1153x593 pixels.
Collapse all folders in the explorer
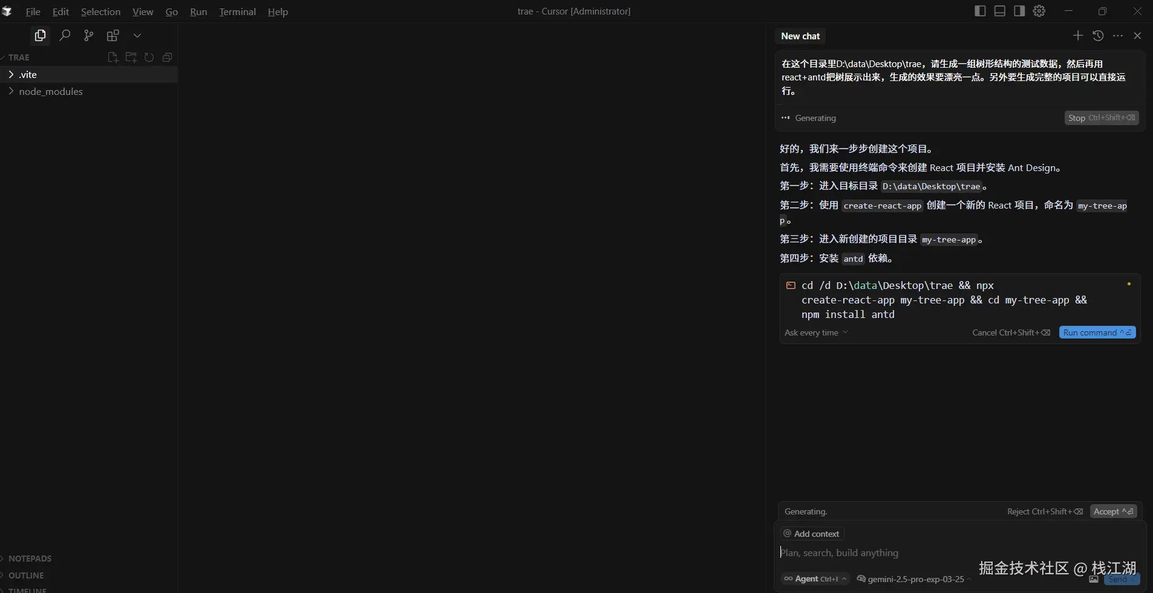coord(168,57)
